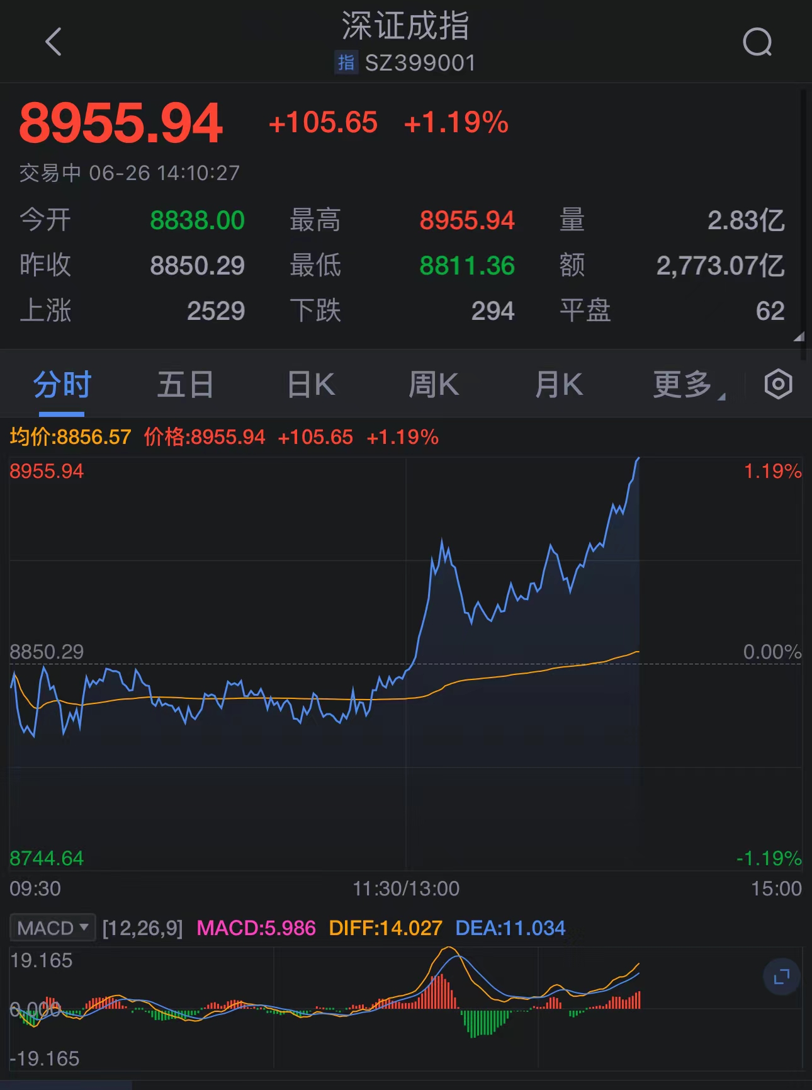The height and width of the screenshot is (1090, 812).
Task: Tap DEA:11.034 reading
Action: point(510,928)
